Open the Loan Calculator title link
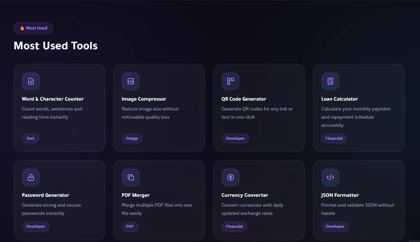Screen dimensions: 420x242 [x=340, y=99]
